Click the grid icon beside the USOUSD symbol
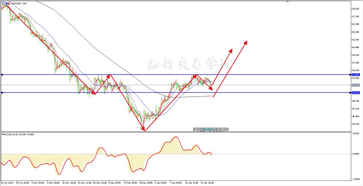Image resolution: width=363 pixels, height=186 pixels. tap(3, 3)
